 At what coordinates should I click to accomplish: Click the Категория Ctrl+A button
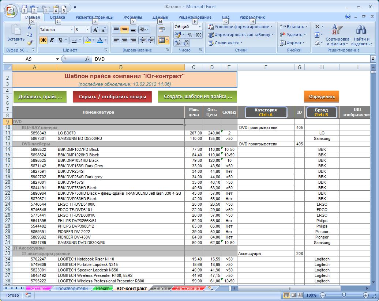pyautogui.click(x=266, y=112)
